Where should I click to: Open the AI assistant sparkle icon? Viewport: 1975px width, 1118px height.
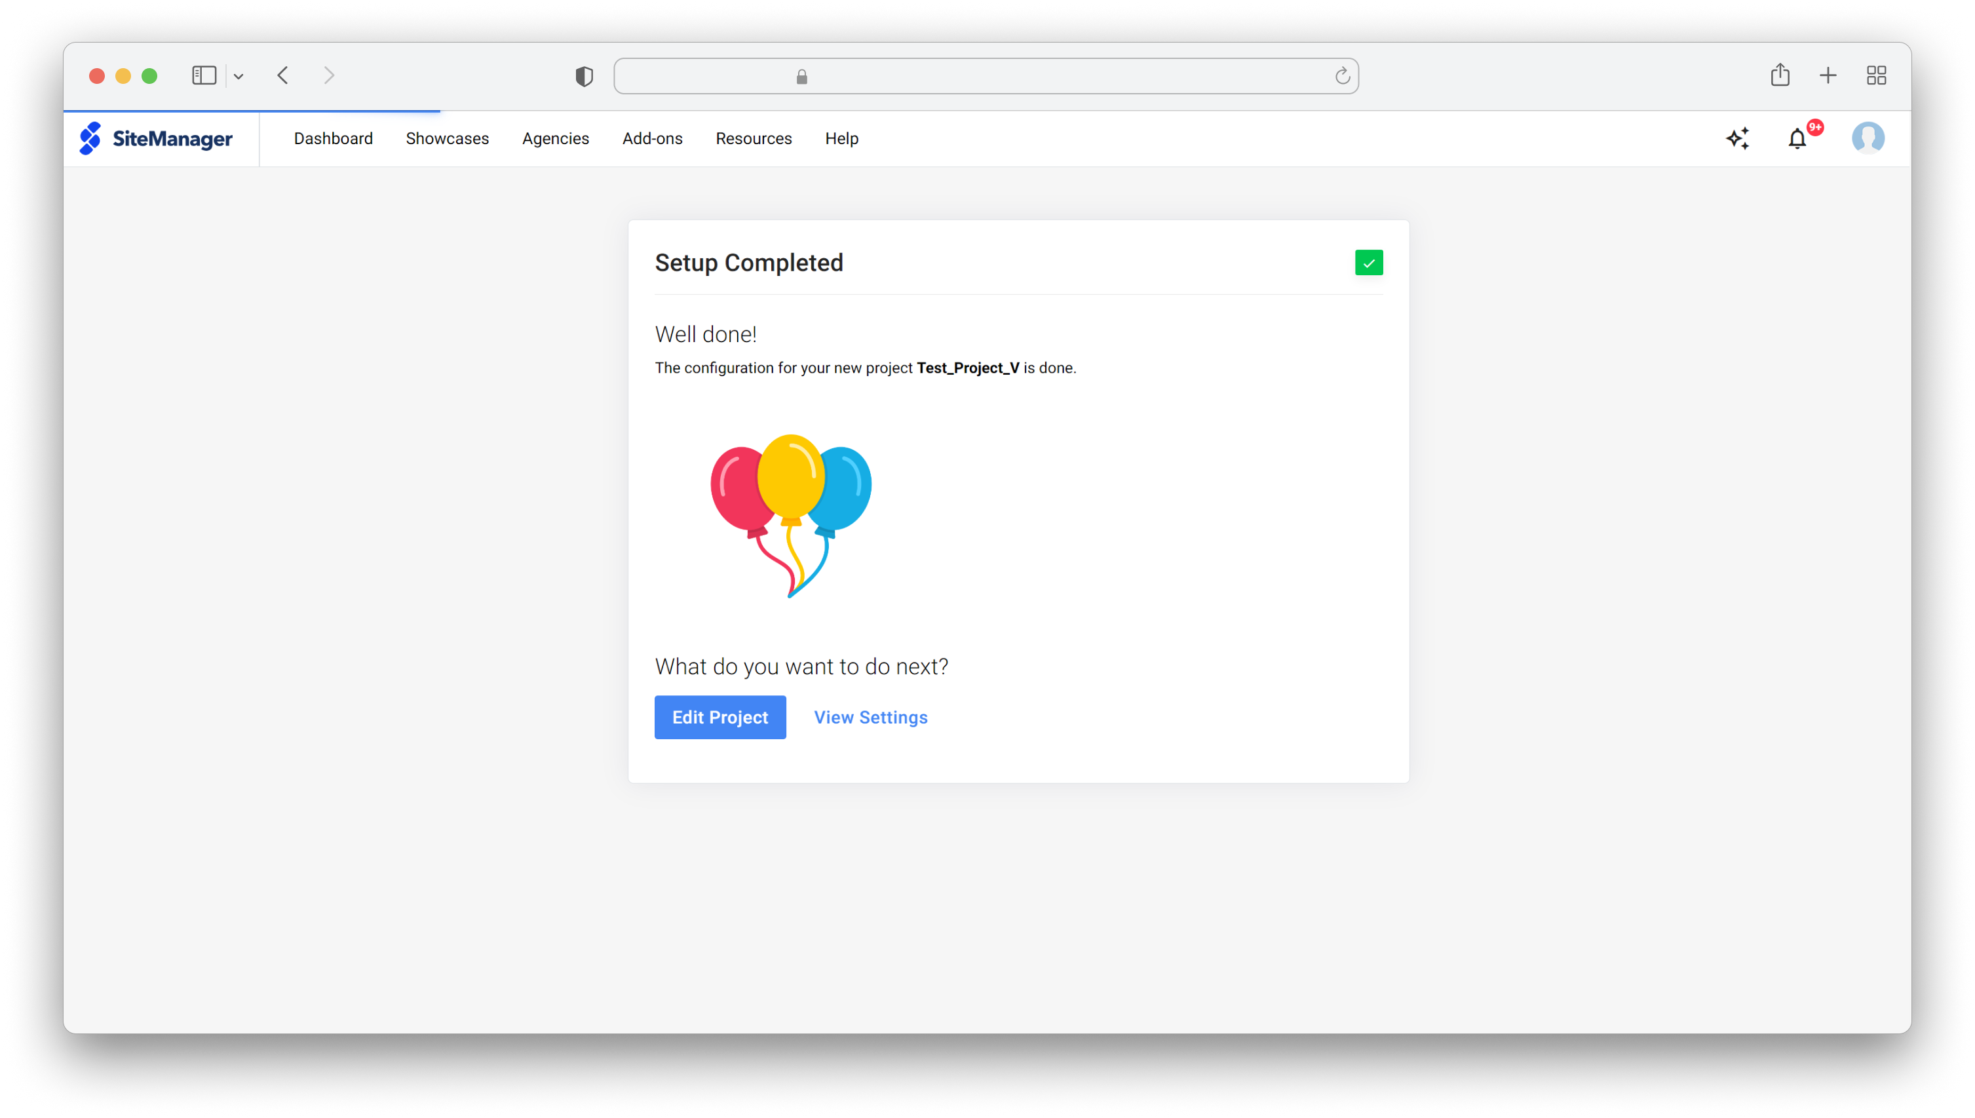[1738, 138]
